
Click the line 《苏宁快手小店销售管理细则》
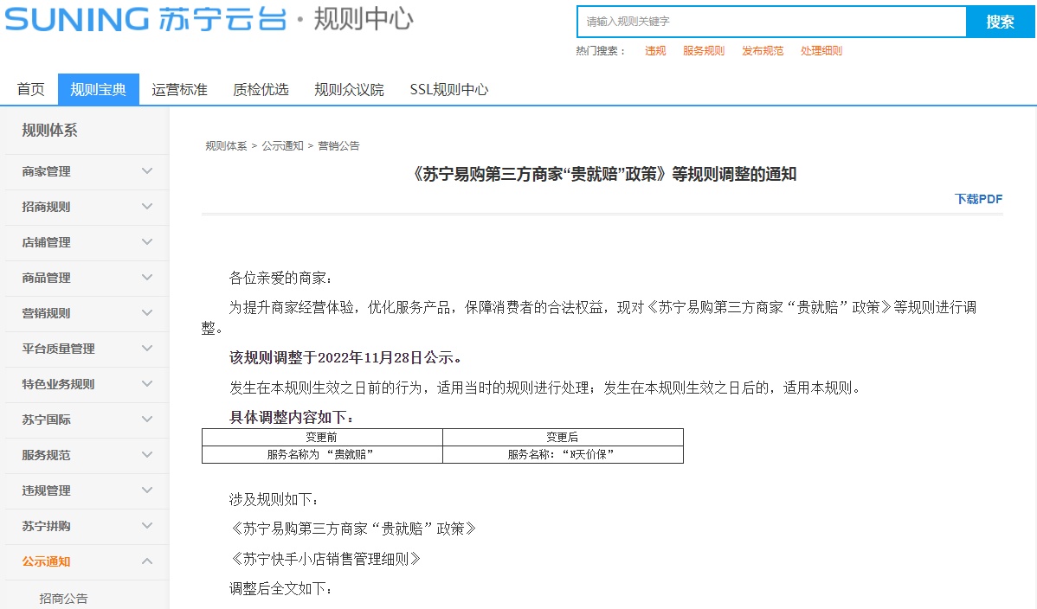click(325, 559)
